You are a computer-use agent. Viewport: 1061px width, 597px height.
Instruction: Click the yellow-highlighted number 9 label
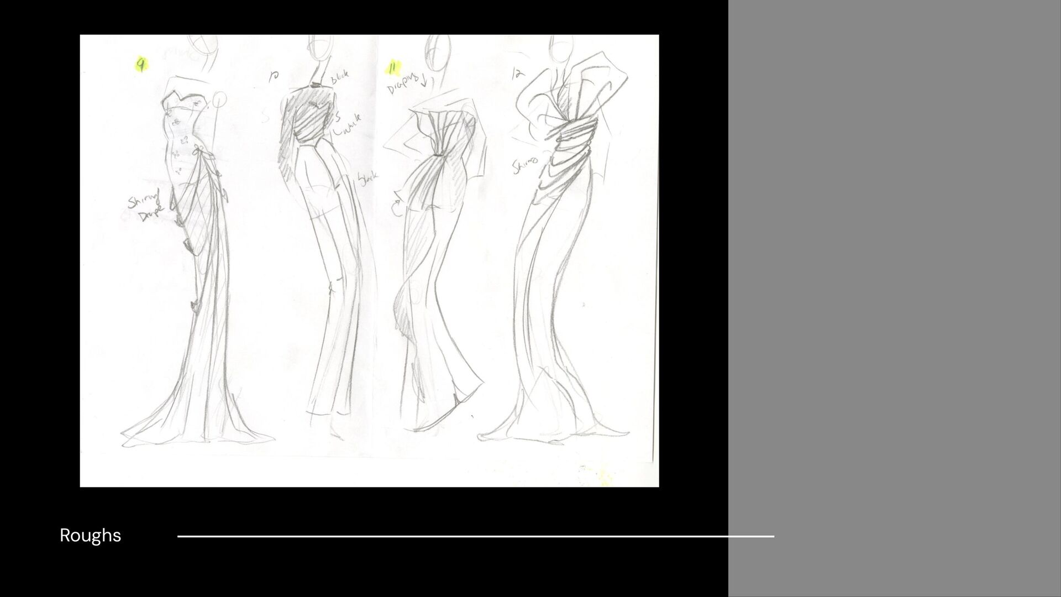point(141,65)
